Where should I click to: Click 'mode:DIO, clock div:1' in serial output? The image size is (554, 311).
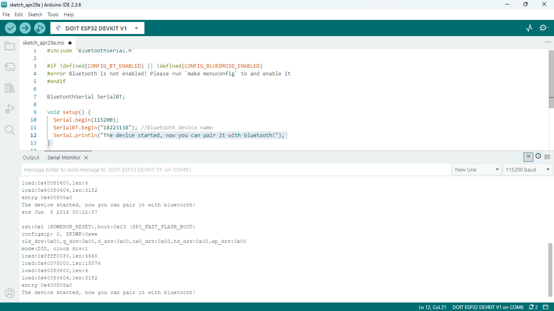55,249
